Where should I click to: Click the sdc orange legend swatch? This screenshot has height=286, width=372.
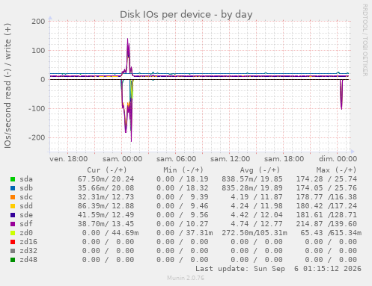(13, 197)
